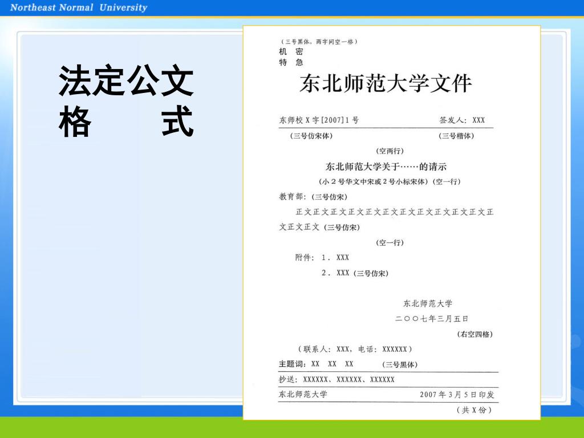The height and width of the screenshot is (438, 584).
Task: Click the note (三号楷体)
Action: tap(456, 136)
